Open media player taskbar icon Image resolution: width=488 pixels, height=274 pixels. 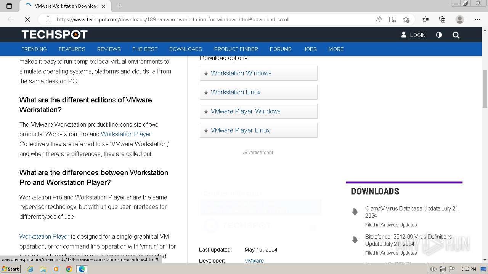(56, 269)
